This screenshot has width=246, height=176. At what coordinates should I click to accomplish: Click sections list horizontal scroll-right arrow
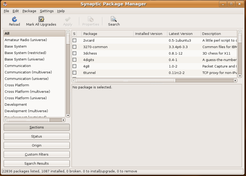pos(63,120)
